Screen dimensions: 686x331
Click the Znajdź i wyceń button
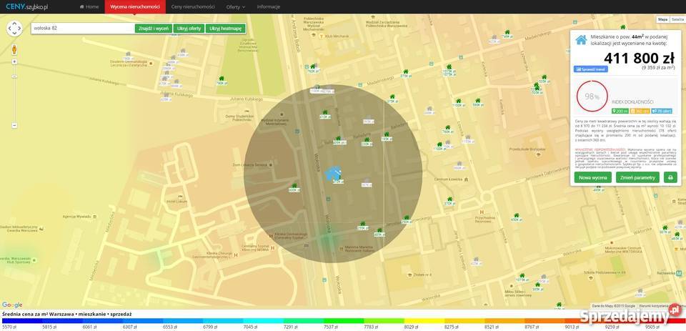click(154, 29)
